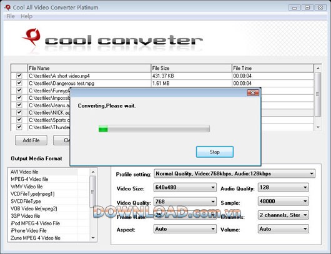Open the Sample 48000 dropdown
Screen dimensions: 331x254
(284, 201)
